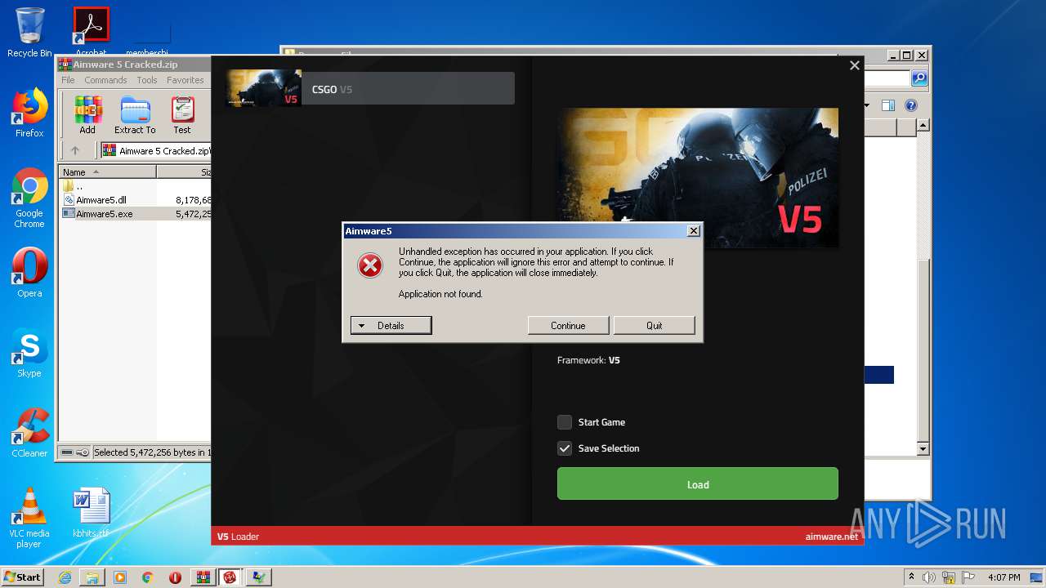The image size is (1046, 588).
Task: Click the search field in Explorer window
Action: [887, 78]
